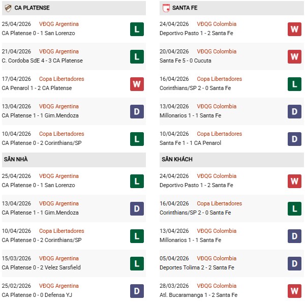The image size is (305, 302).
Task: Click the Santa Fe team logo
Action: coord(166,8)
